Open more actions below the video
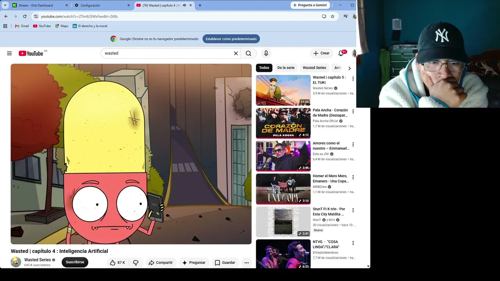 (x=246, y=263)
